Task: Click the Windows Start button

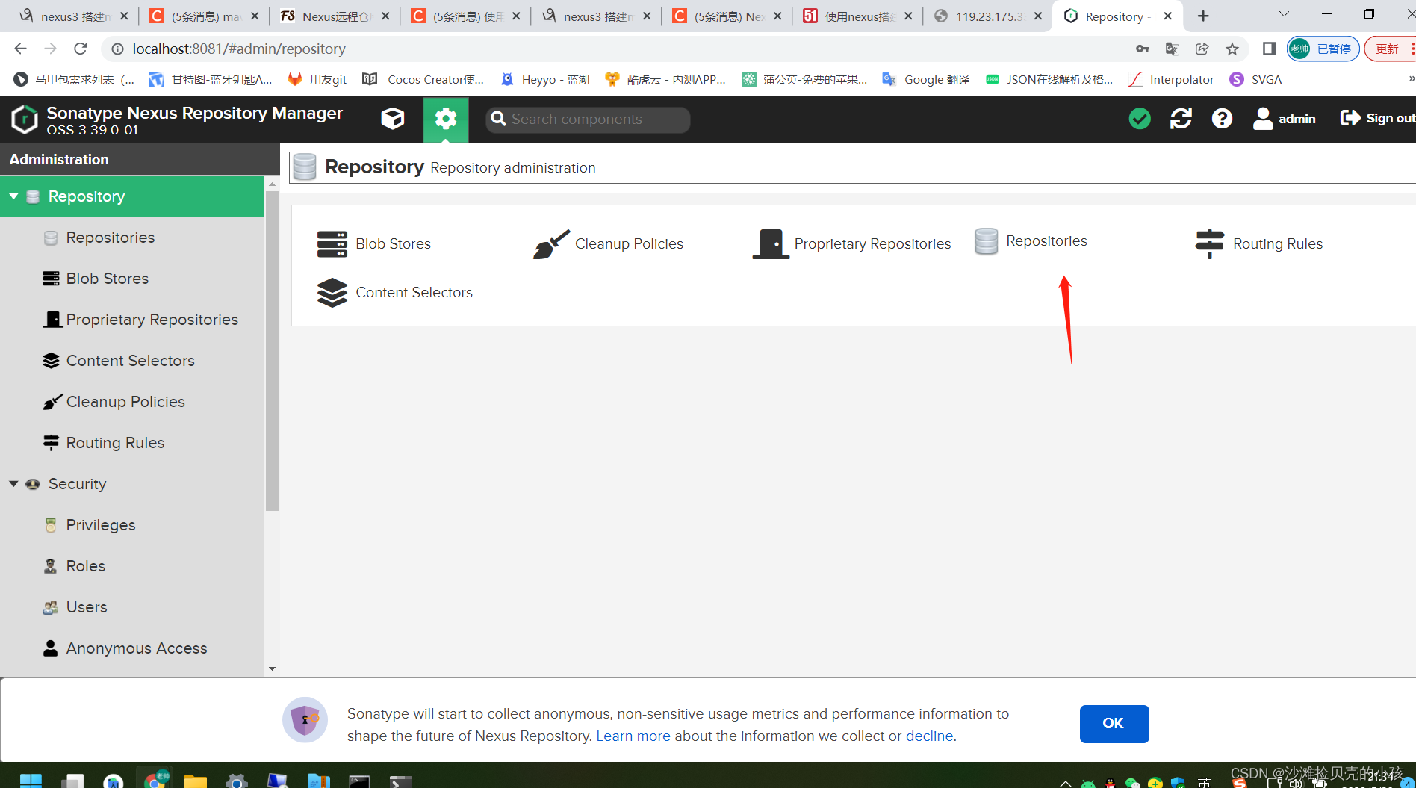Action: (x=31, y=781)
